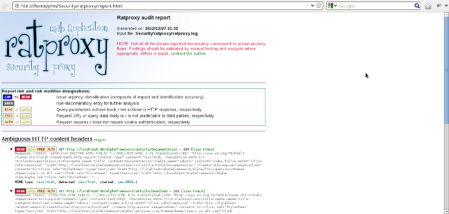This screenshot has height=214, width=449.
Task: Click the blue LOW risk badge
Action: pyautogui.click(x=8, y=97)
